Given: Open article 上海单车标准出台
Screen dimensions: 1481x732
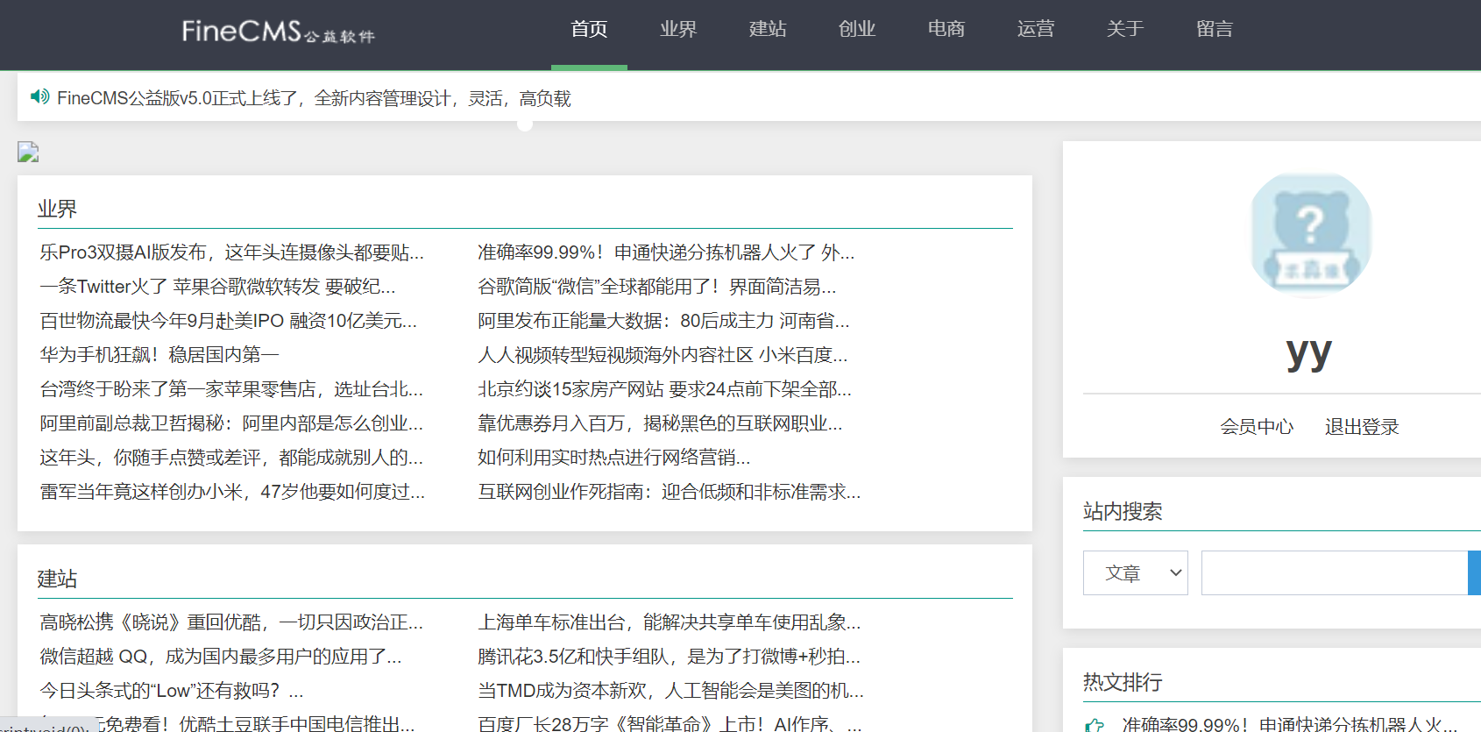Looking at the screenshot, I should pos(670,622).
